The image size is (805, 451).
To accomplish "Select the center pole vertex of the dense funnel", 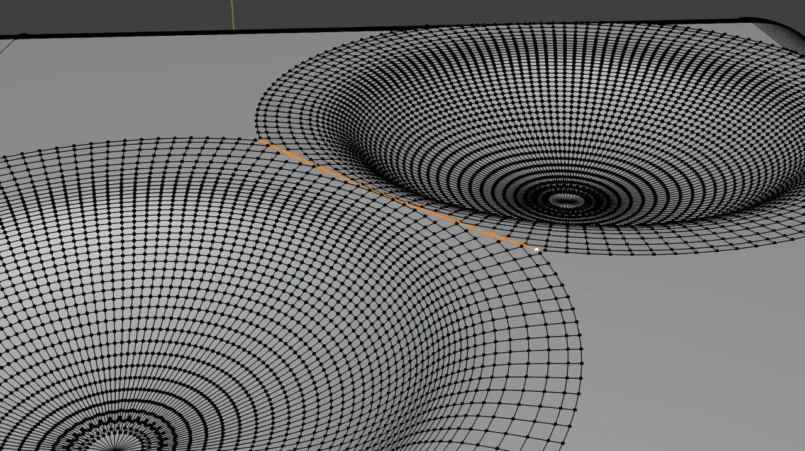I will click(567, 201).
